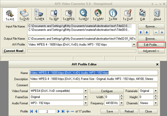This screenshot has width=167, height=116.
Task: Decrease Width with spinner down arrow
Action: (x=122, y=98)
